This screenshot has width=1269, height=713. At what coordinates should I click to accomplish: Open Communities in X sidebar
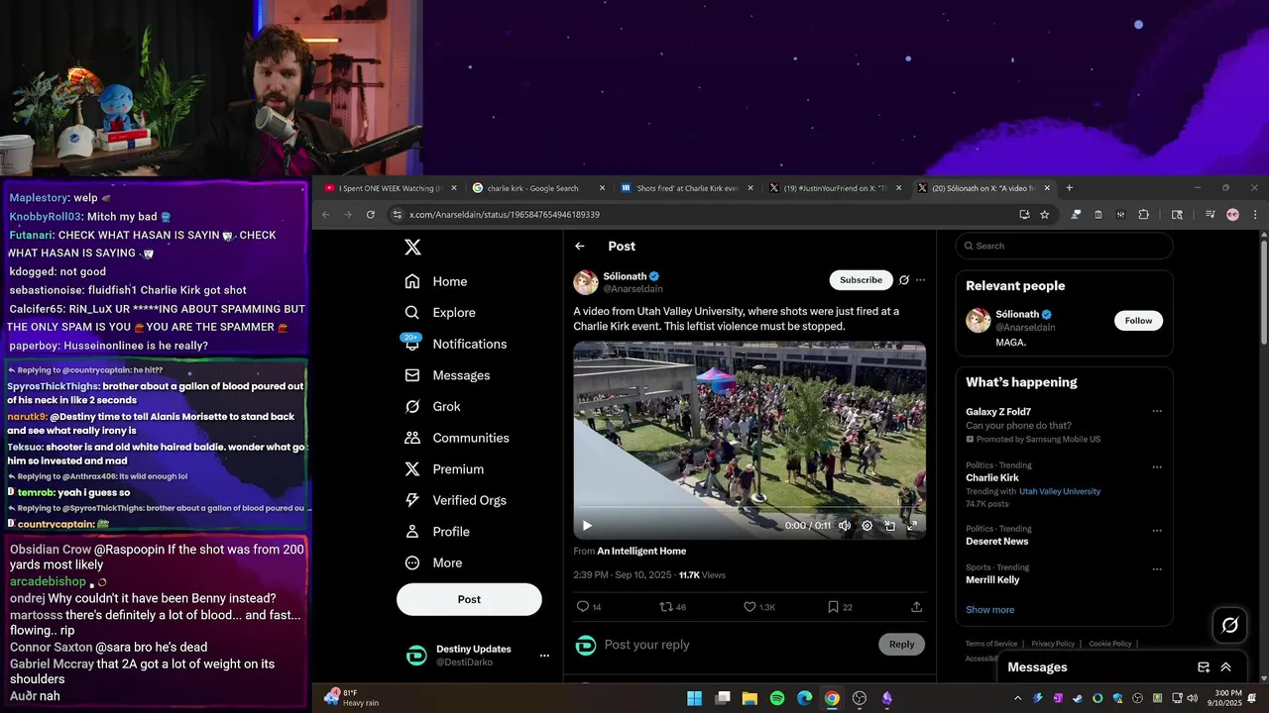coord(457,438)
